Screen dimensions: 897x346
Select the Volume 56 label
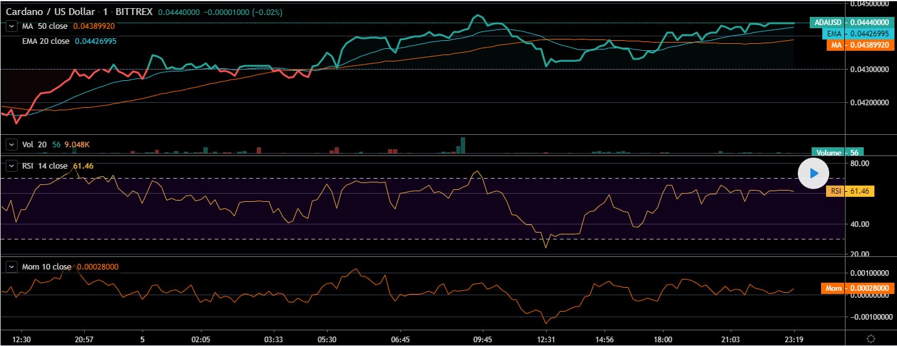pyautogui.click(x=837, y=152)
